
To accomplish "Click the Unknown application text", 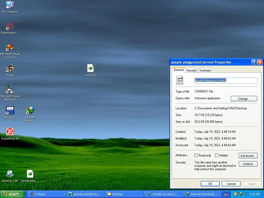I will [x=207, y=98].
